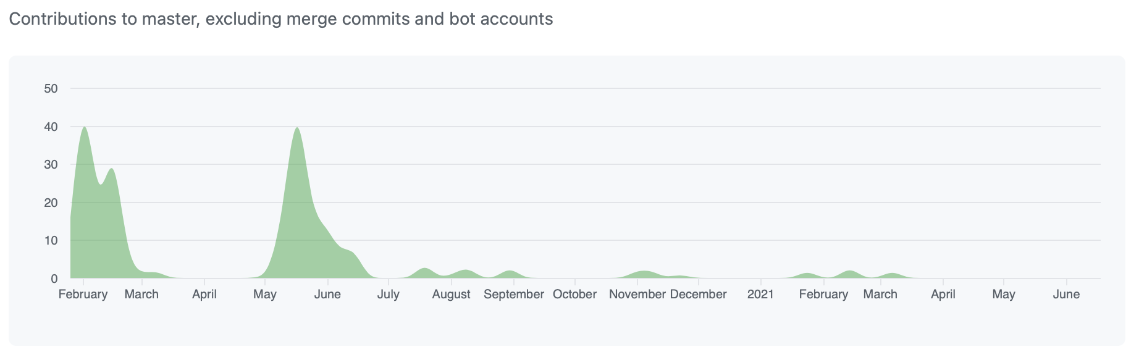Select the first 'March' axis label
Screen dimensions: 1139x357
pos(141,295)
